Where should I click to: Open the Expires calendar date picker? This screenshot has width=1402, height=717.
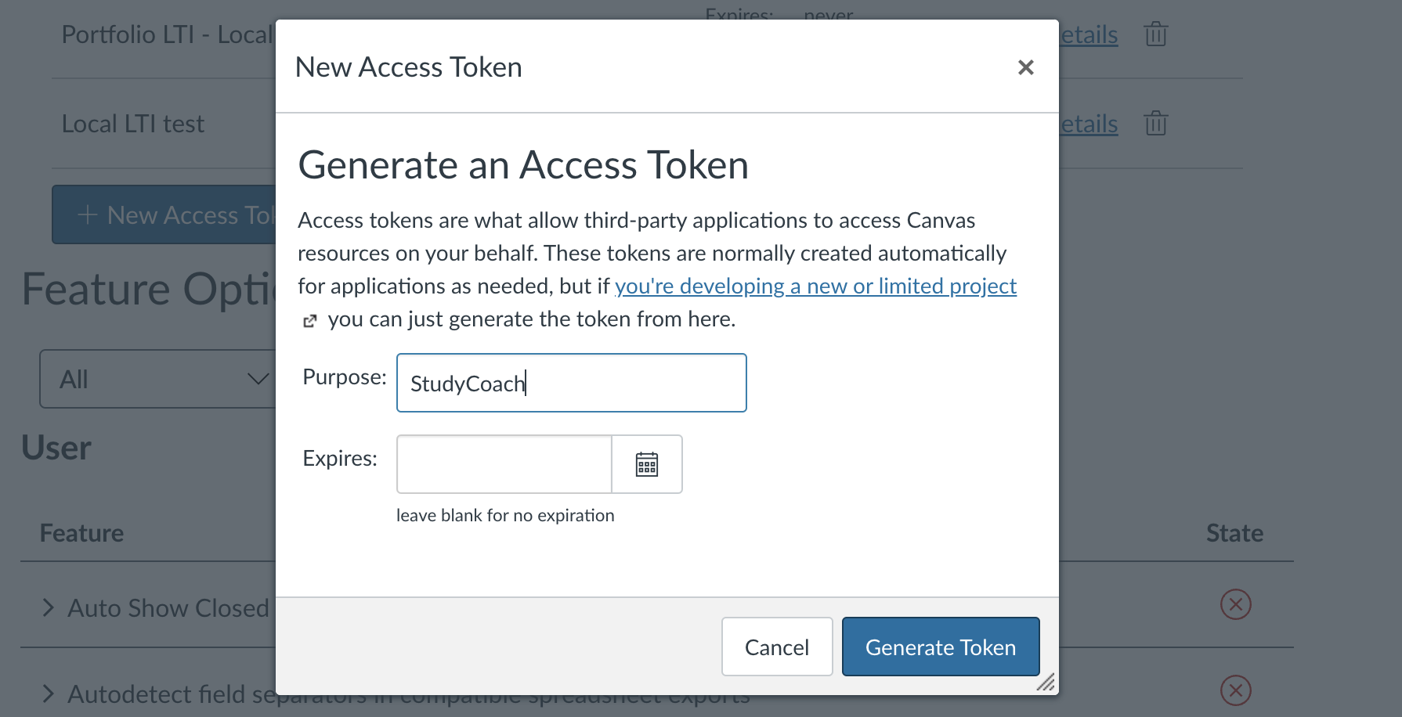pyautogui.click(x=647, y=464)
